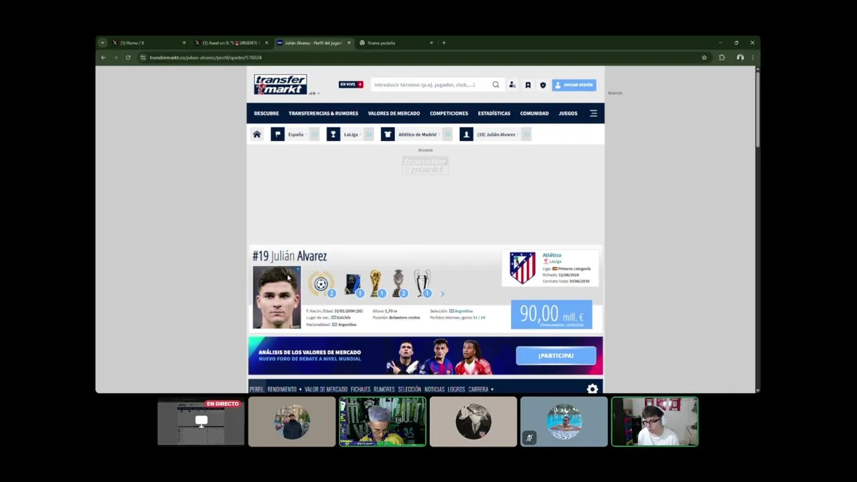
Task: Open Valores de Mercado menu
Action: click(x=394, y=114)
